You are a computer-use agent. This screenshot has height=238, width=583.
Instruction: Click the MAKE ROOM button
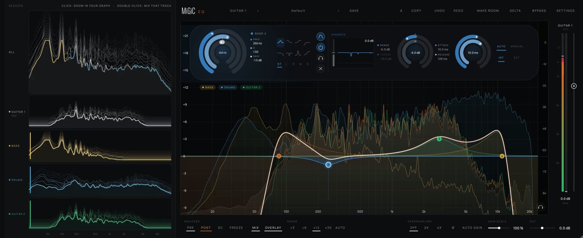point(488,11)
